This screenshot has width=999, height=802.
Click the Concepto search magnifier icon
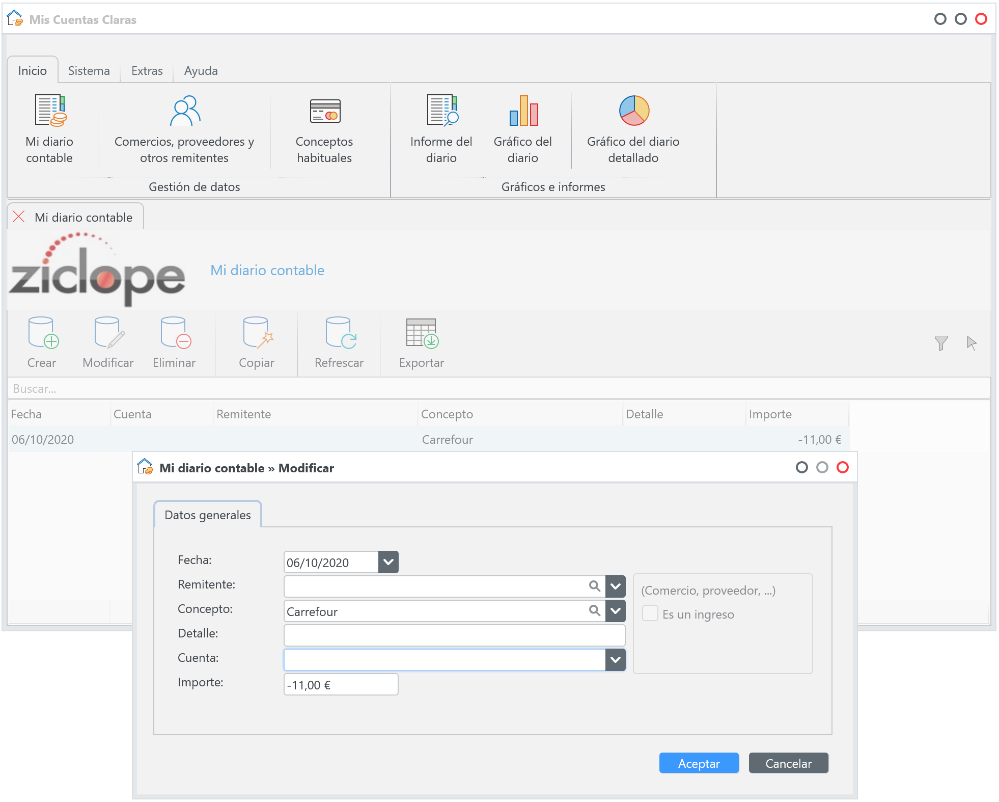pos(594,610)
